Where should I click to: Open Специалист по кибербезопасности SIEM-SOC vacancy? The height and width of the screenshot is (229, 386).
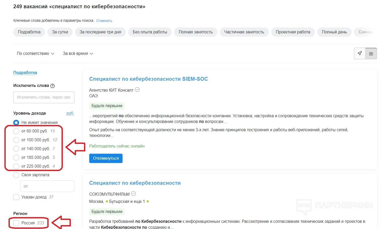148,79
